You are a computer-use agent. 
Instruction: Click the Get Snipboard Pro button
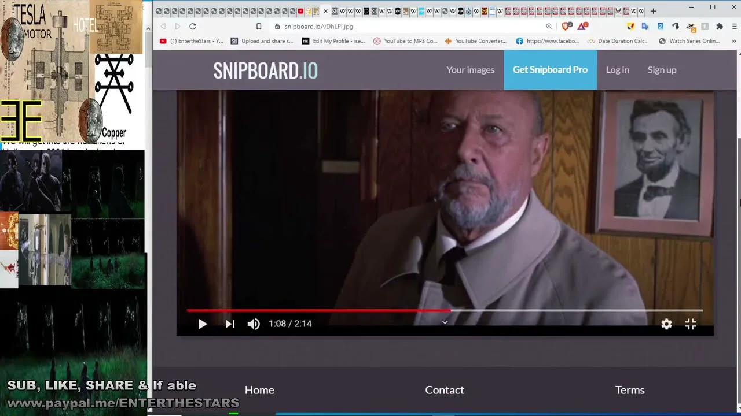(x=550, y=70)
